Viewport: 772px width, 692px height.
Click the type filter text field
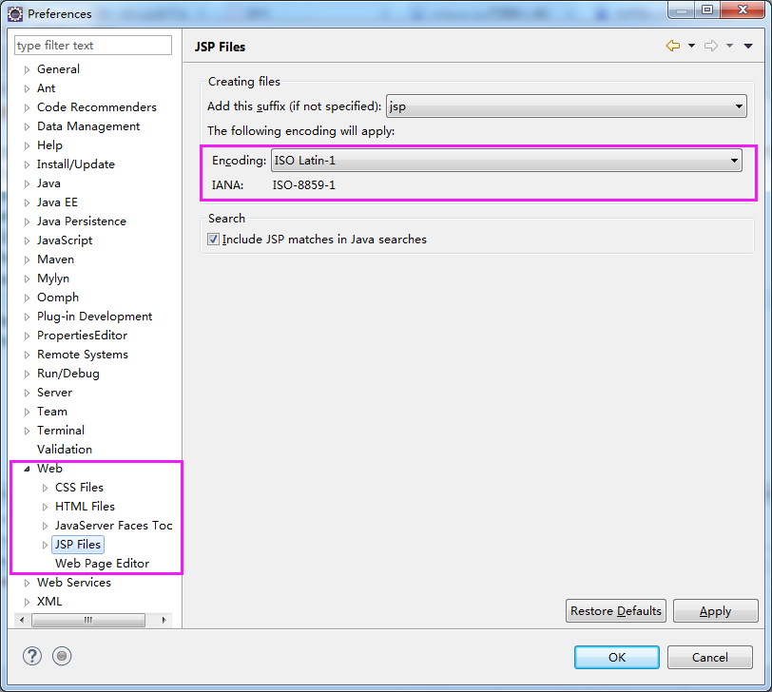point(93,46)
